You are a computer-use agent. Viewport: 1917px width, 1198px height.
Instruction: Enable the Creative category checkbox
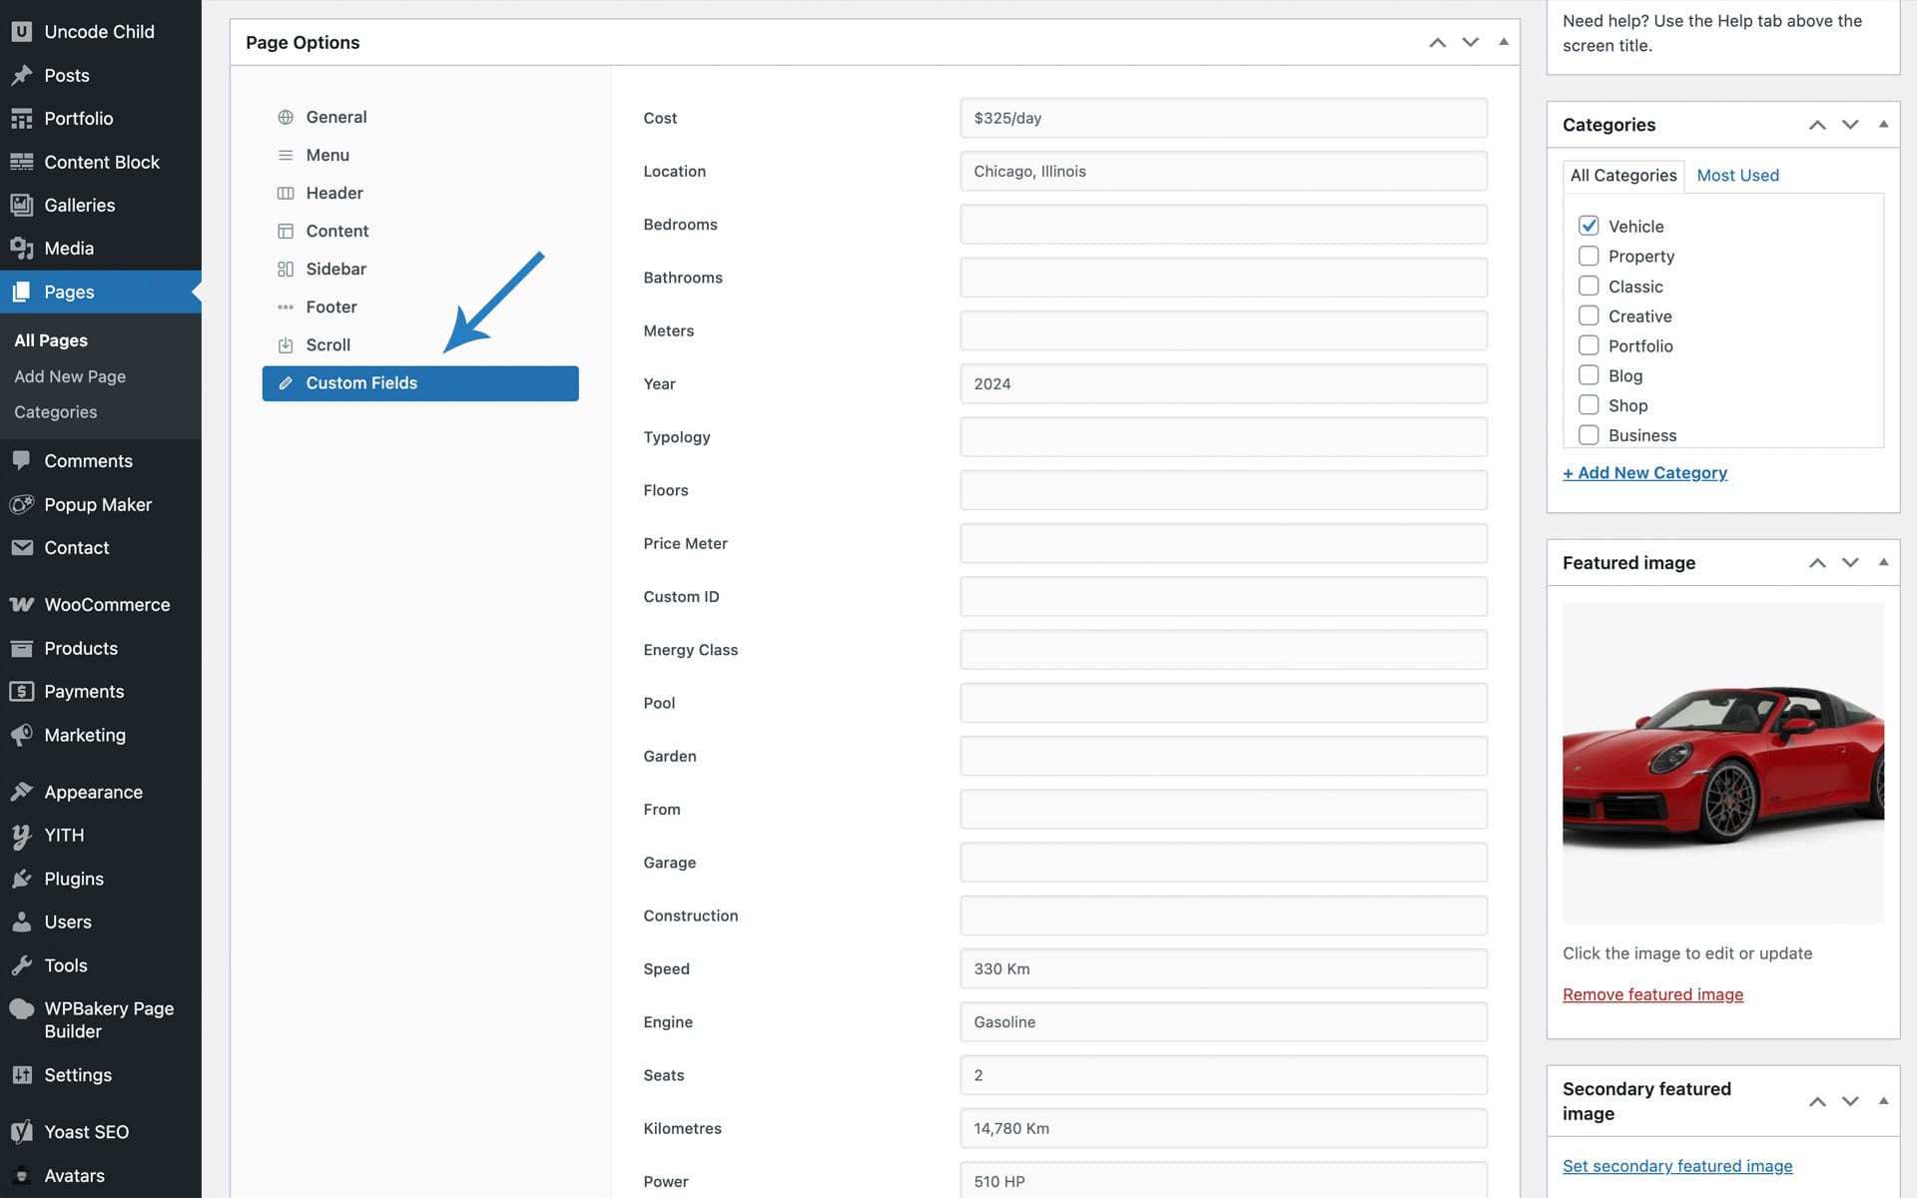[x=1589, y=316]
